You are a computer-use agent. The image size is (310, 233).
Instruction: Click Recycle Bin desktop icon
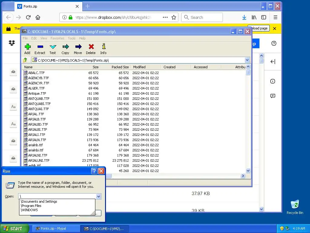[x=295, y=207]
